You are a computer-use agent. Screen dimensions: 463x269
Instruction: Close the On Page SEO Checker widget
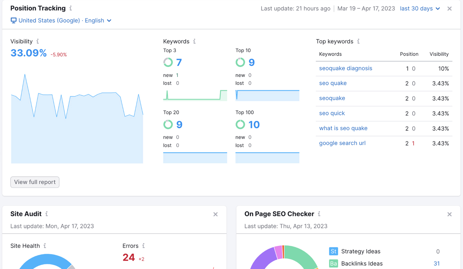point(450,214)
